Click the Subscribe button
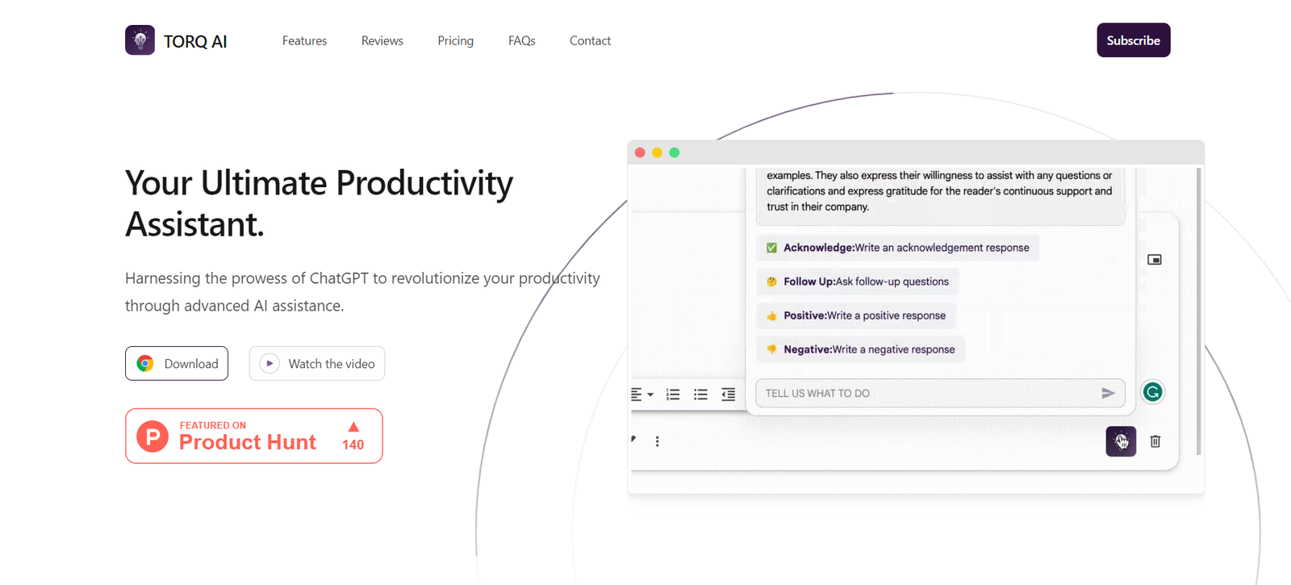1291x585 pixels. (1134, 40)
